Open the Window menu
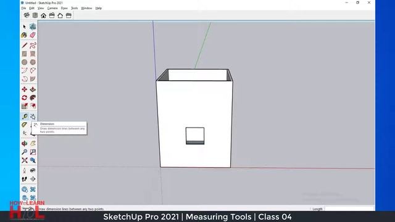Image resolution: width=395 pixels, height=222 pixels. pyautogui.click(x=86, y=8)
